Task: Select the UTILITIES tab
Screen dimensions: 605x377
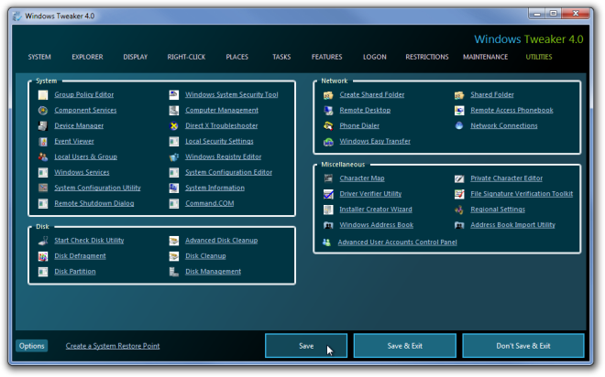Action: [x=539, y=57]
